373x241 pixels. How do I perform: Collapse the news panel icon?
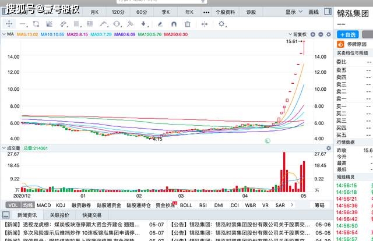(x=6, y=215)
